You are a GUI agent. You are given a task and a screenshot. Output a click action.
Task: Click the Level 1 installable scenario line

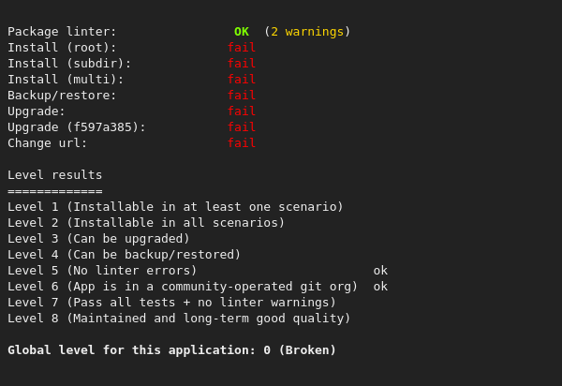click(x=175, y=207)
